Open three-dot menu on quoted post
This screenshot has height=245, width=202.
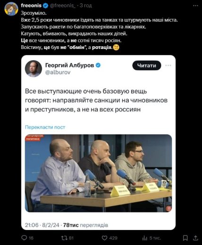(168, 65)
